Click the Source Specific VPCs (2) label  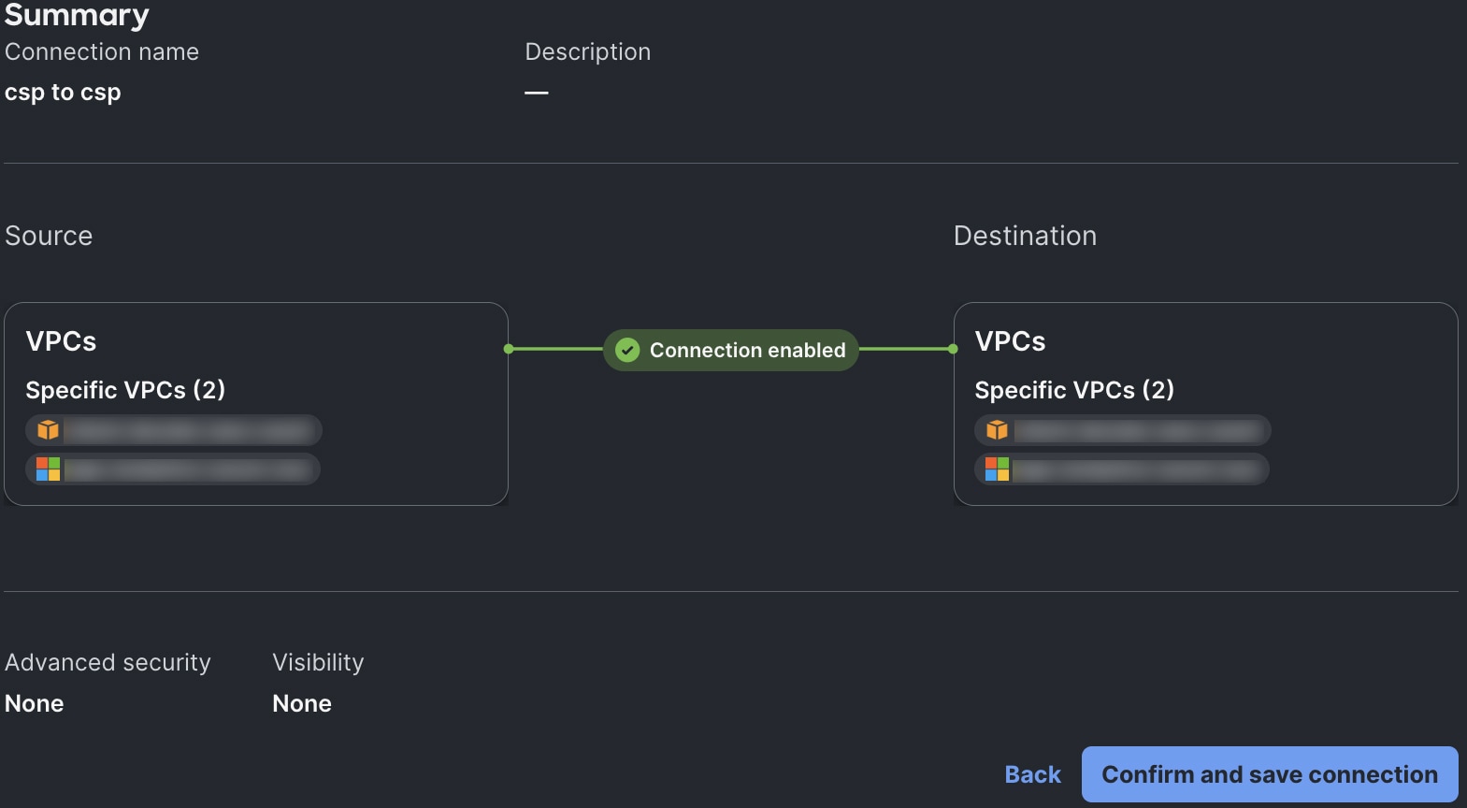125,390
